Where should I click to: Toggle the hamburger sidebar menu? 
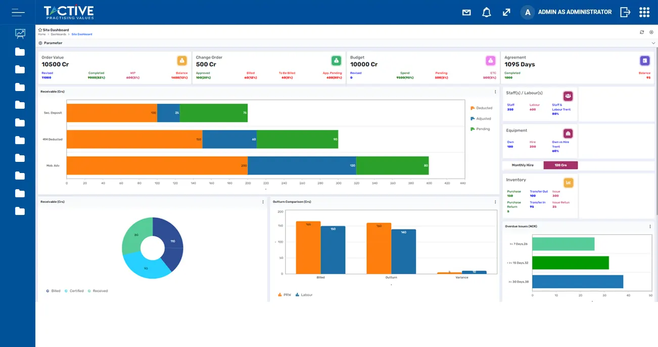[x=18, y=12]
